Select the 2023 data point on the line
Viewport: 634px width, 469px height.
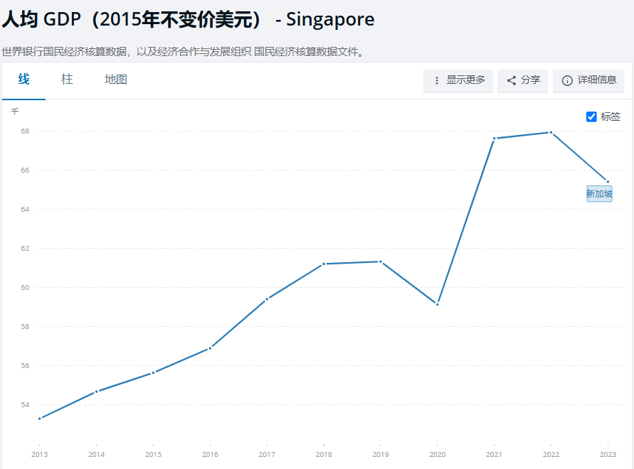coord(608,181)
